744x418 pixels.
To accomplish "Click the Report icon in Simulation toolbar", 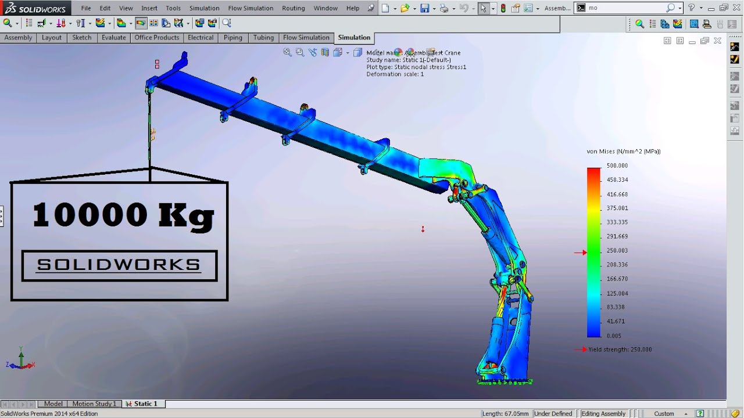I will [199, 23].
